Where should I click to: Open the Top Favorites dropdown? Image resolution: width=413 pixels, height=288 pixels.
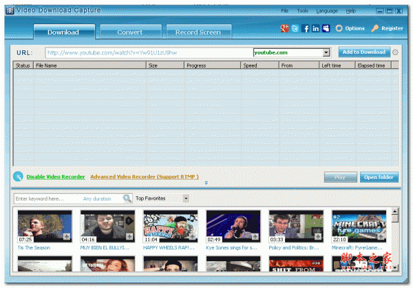(186, 198)
